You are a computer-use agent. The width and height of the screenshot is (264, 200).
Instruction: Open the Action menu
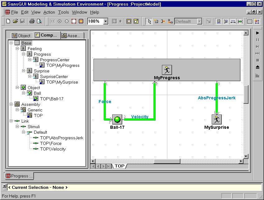[49, 12]
